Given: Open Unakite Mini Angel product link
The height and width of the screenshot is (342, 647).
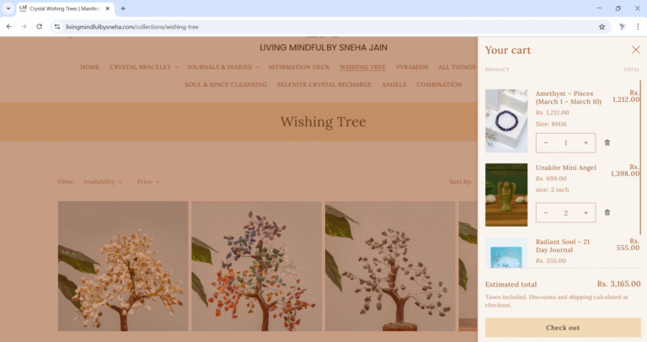Looking at the screenshot, I should pyautogui.click(x=566, y=168).
